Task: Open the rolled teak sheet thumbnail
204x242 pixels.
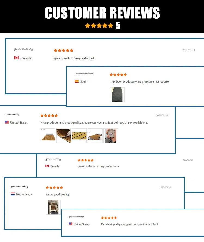Action: tap(64, 136)
